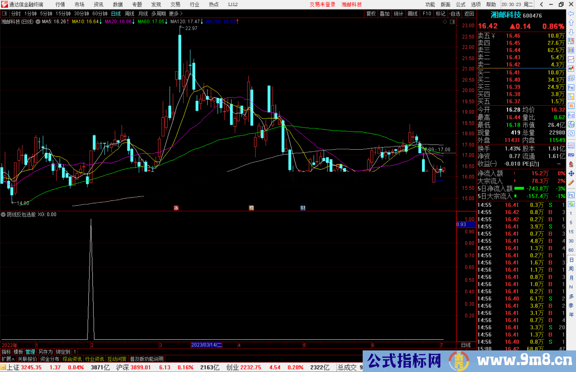Open the 行情 menu
The height and width of the screenshot is (372, 576).
tap(60, 4)
